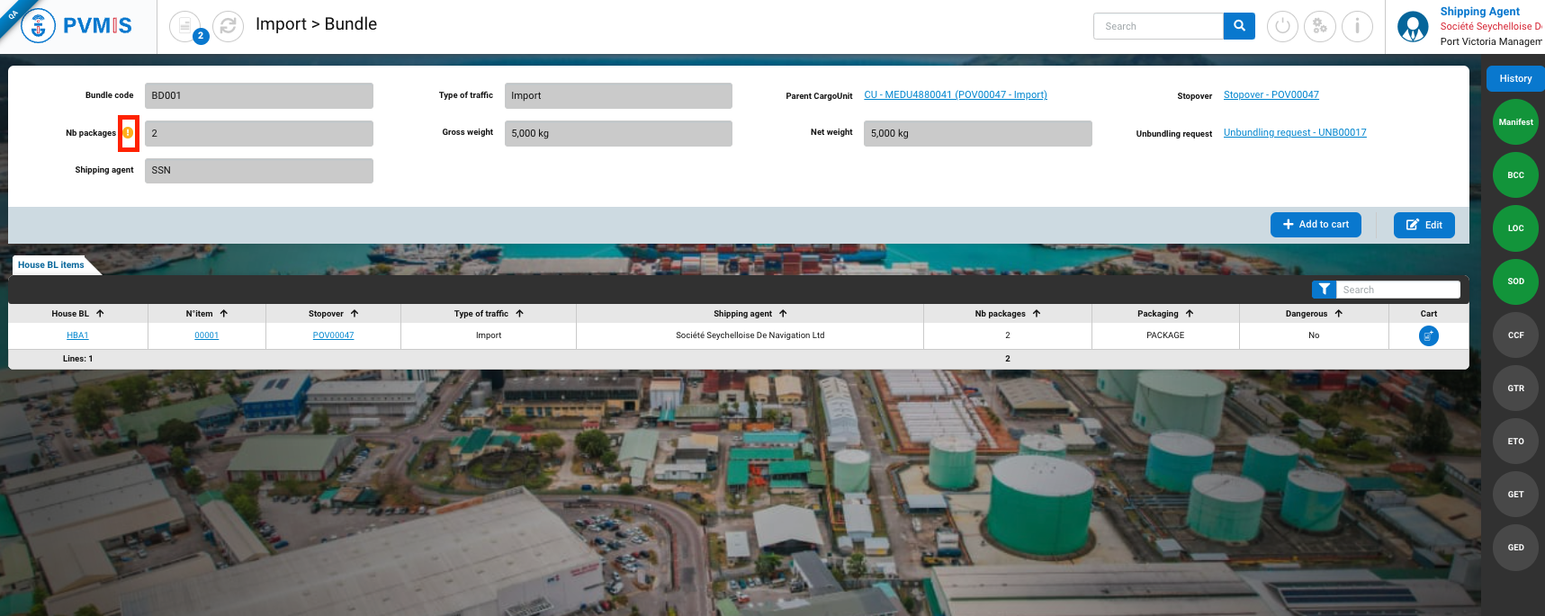Click the refresh icon beside the breadcrumb
The height and width of the screenshot is (616, 1545).
click(229, 26)
